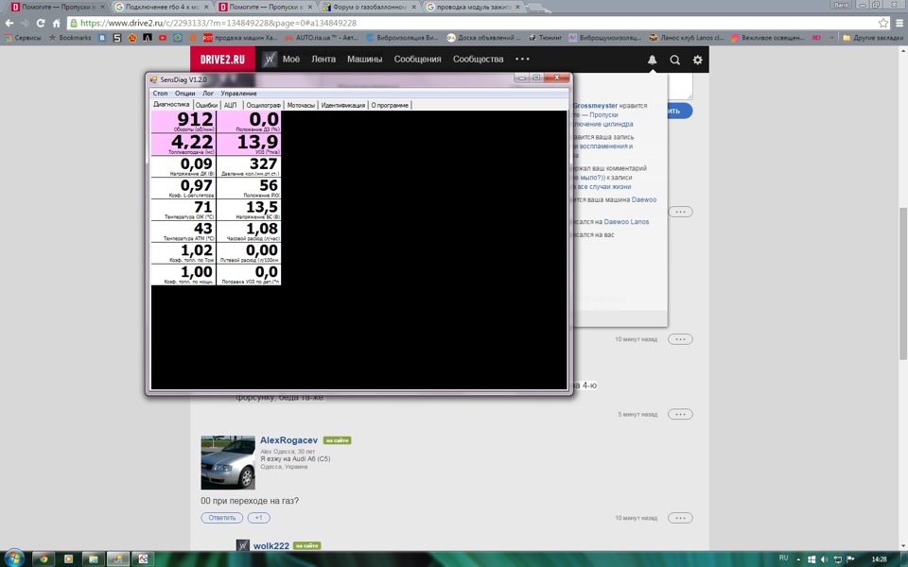
Task: Go back in the Chrome browser
Action: (x=9, y=23)
